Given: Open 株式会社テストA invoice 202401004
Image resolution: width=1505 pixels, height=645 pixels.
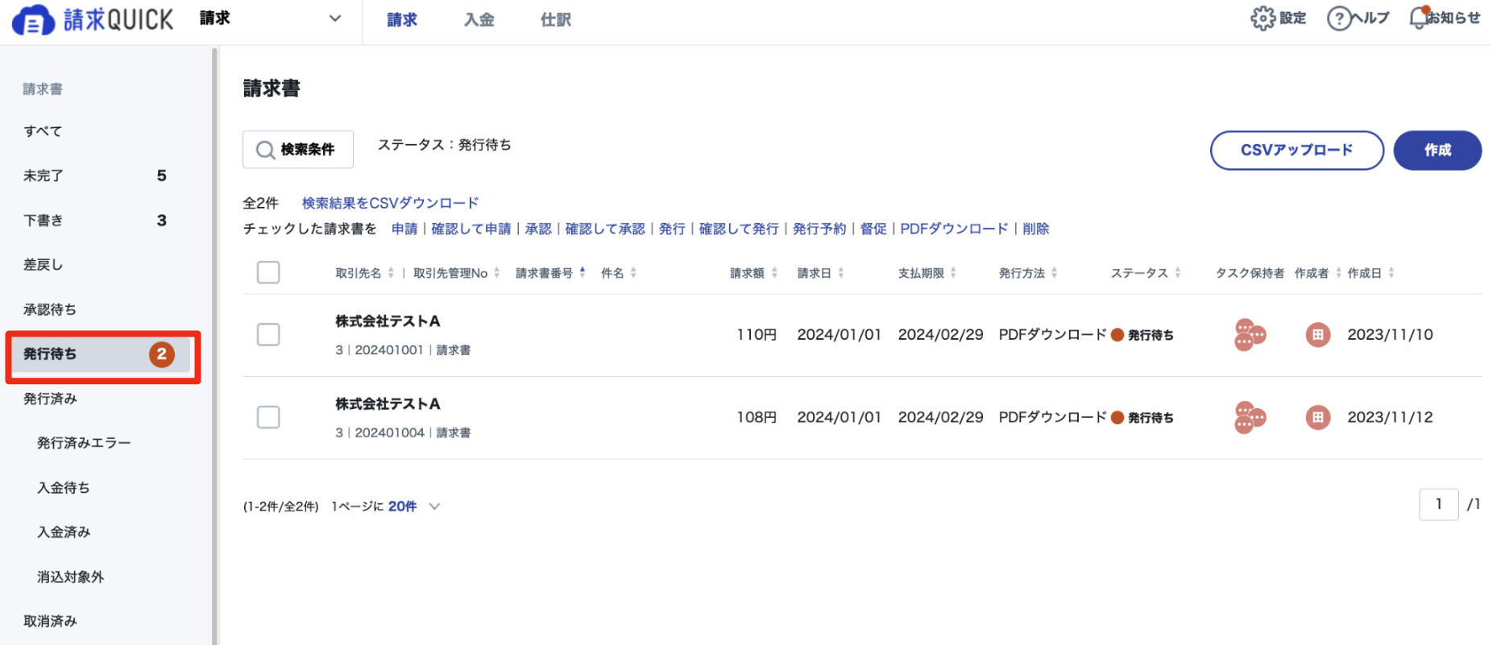Looking at the screenshot, I should pos(388,404).
